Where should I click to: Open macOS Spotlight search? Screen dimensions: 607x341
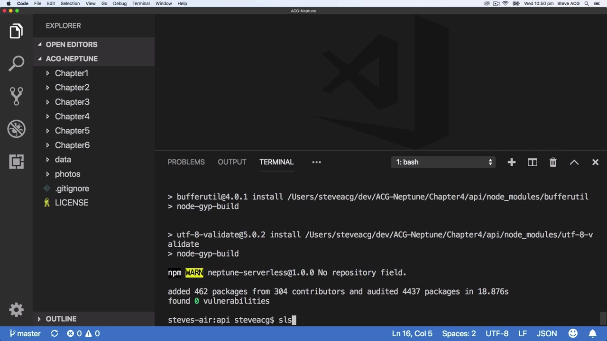click(587, 3)
